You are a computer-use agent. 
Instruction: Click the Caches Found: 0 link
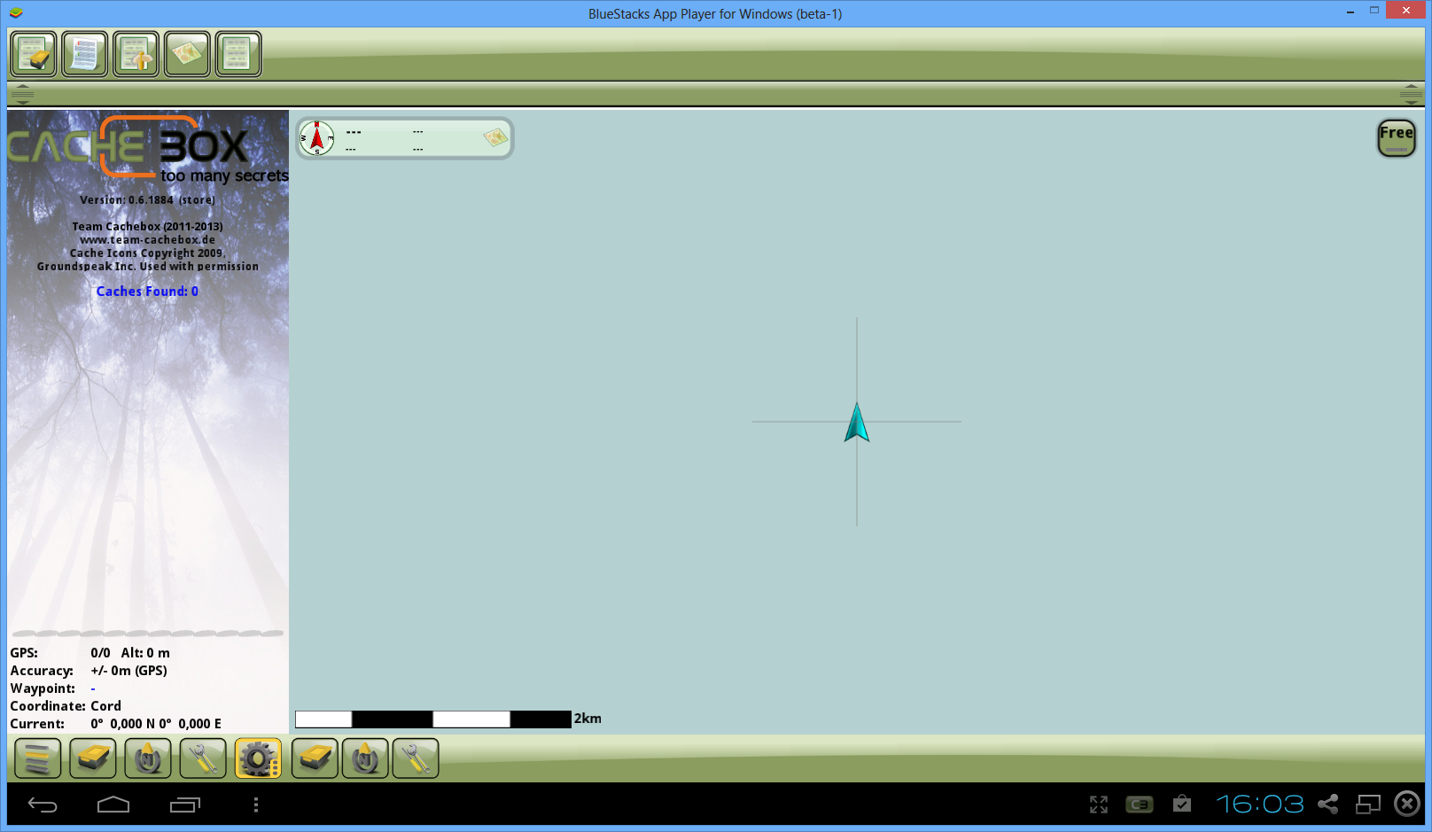147,292
